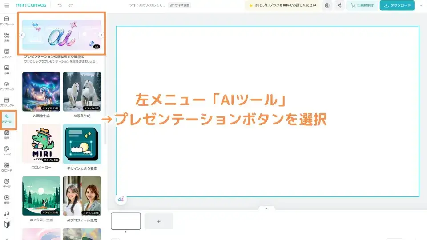Add a new page with plus button

(159, 221)
